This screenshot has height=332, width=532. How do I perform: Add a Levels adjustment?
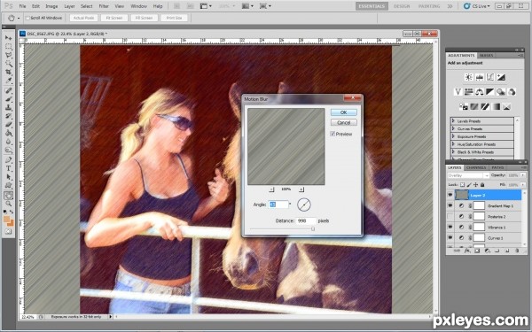coord(480,77)
